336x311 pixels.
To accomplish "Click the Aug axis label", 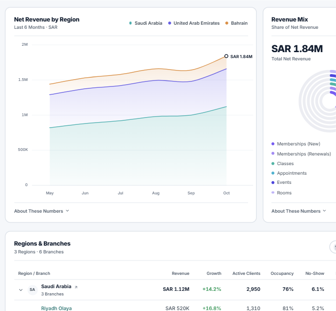I will 156,193.
